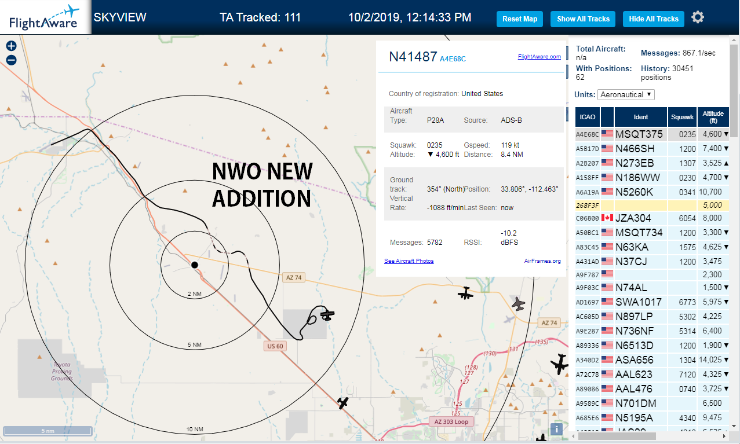Select highlighted row 268F3F
Image resolution: width=740 pixels, height=444 pixels.
[652, 205]
